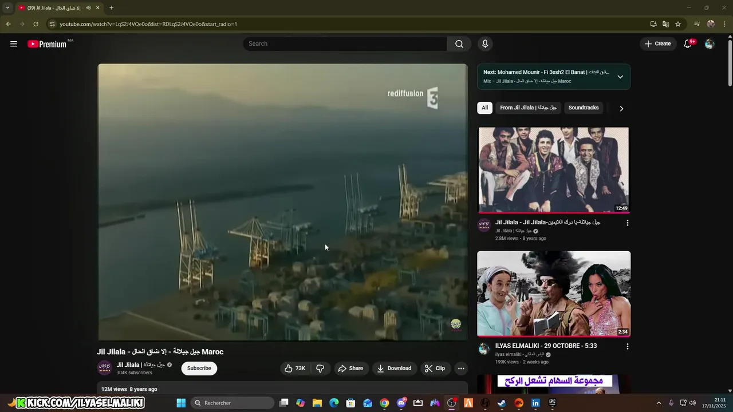Viewport: 733px width, 412px height.
Task: Open options for ILYAS ELMALIKI video
Action: [627, 347]
